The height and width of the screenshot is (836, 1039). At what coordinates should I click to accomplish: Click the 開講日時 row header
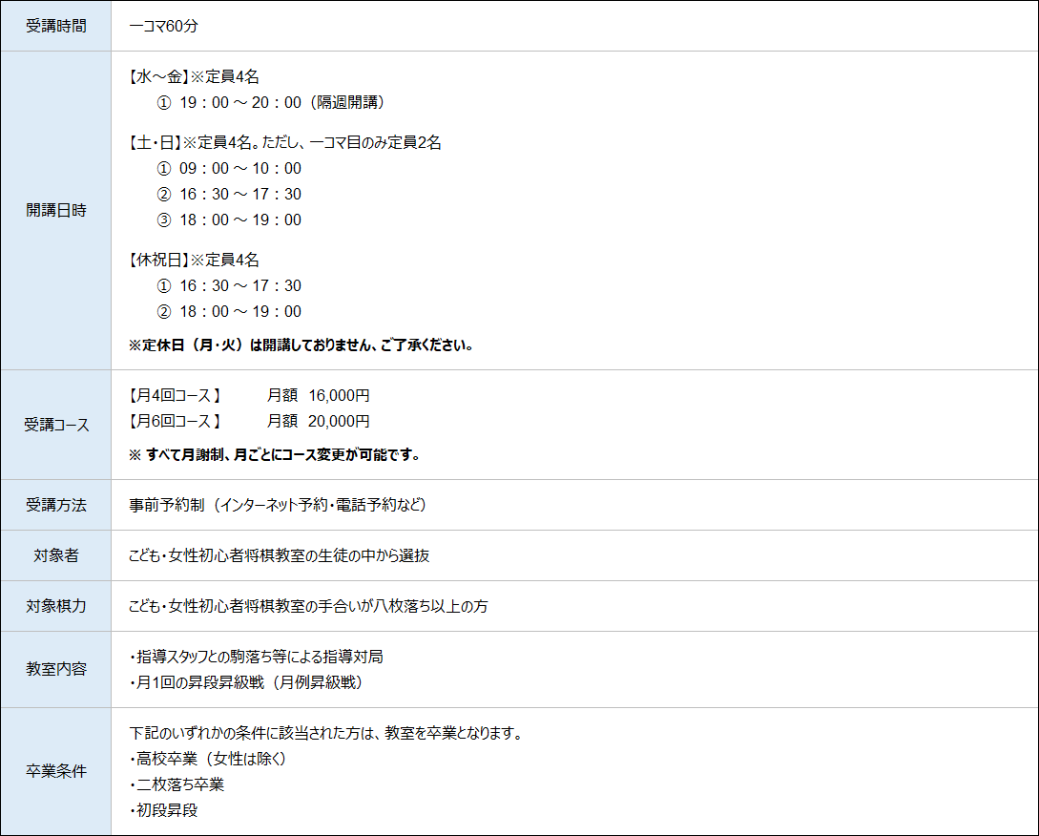(56, 210)
